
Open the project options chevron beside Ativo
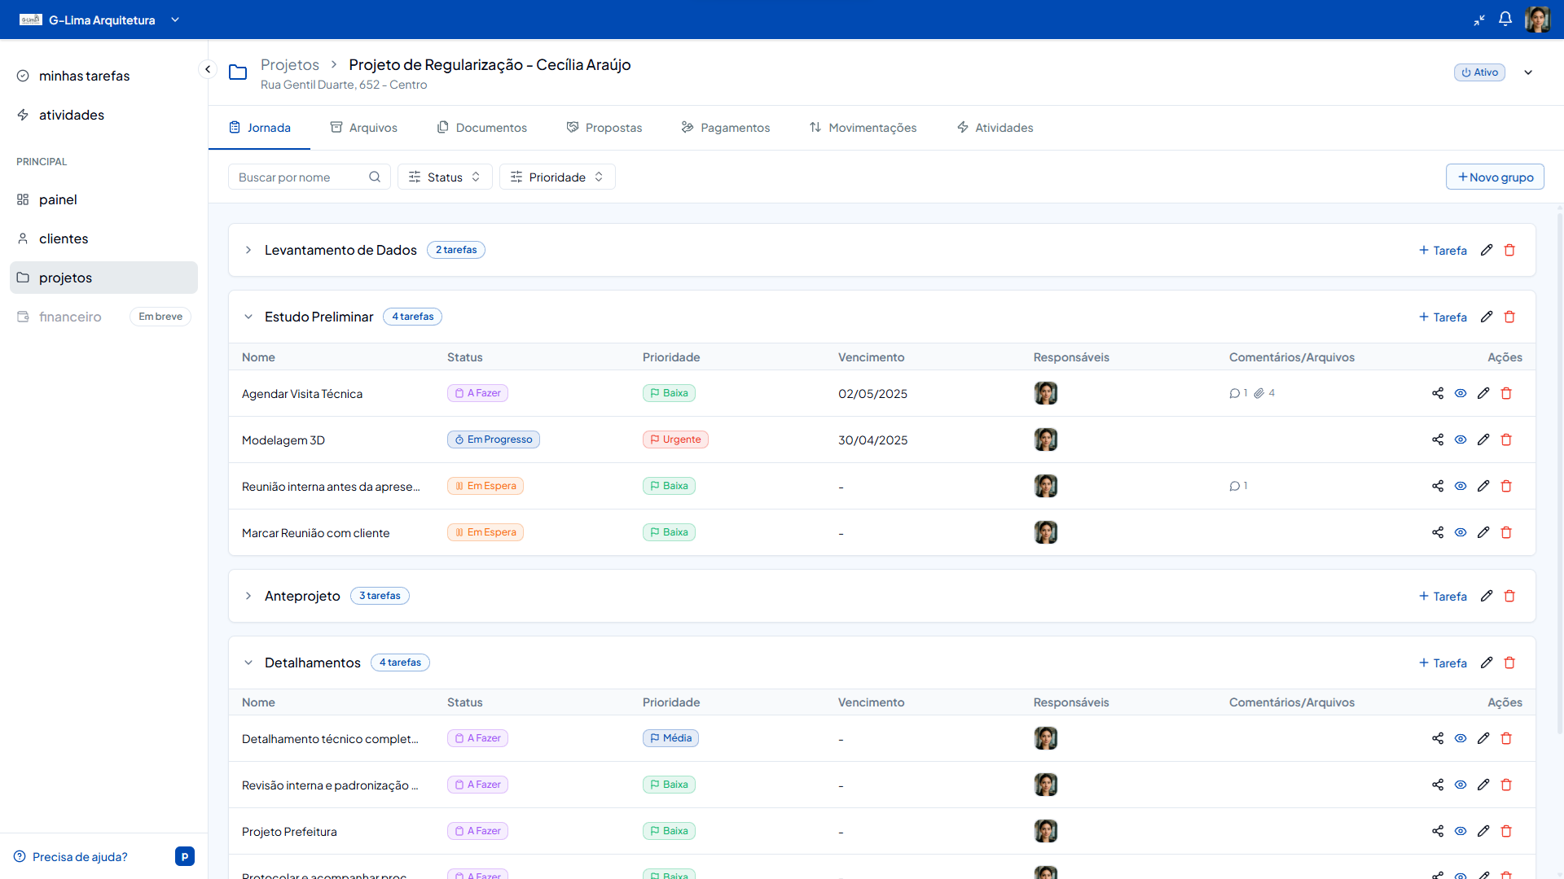1528,72
